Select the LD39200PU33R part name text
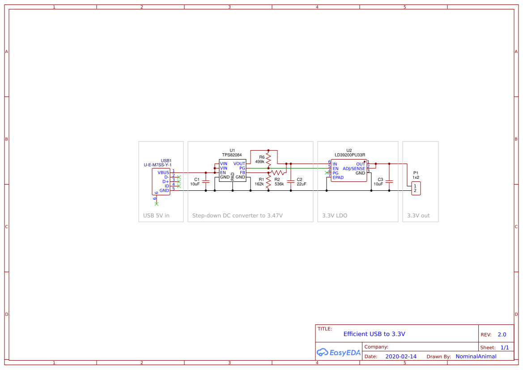Viewport: 523px width, 370px height. click(x=350, y=155)
